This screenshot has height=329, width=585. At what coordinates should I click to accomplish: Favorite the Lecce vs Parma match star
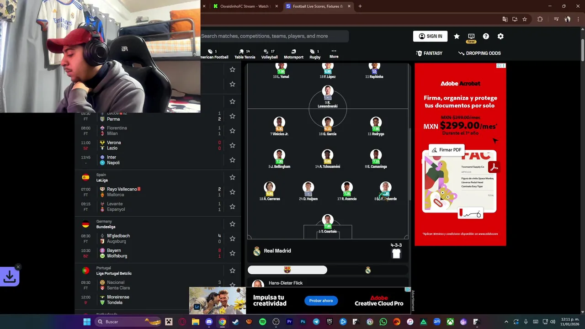[232, 116]
